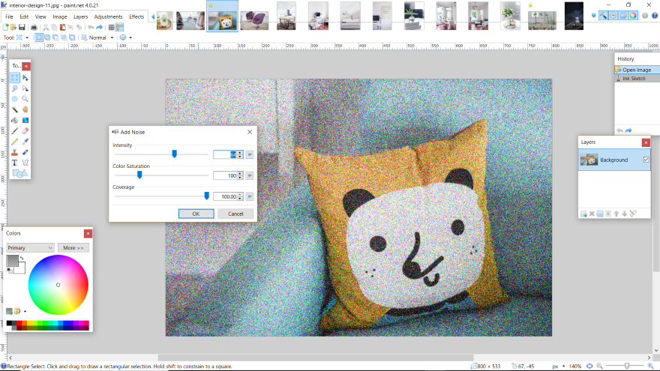660x371 pixels.
Task: Click OK in Add Noise dialog
Action: pos(196,214)
